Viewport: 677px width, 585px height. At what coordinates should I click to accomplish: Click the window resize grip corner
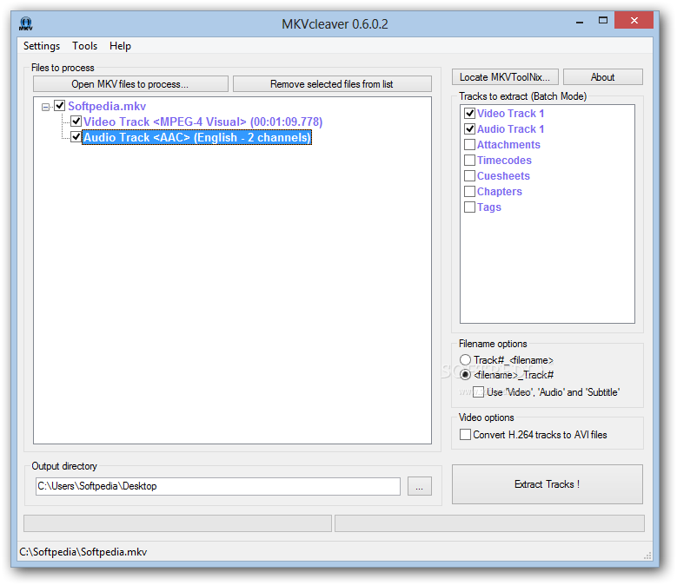[647, 555]
